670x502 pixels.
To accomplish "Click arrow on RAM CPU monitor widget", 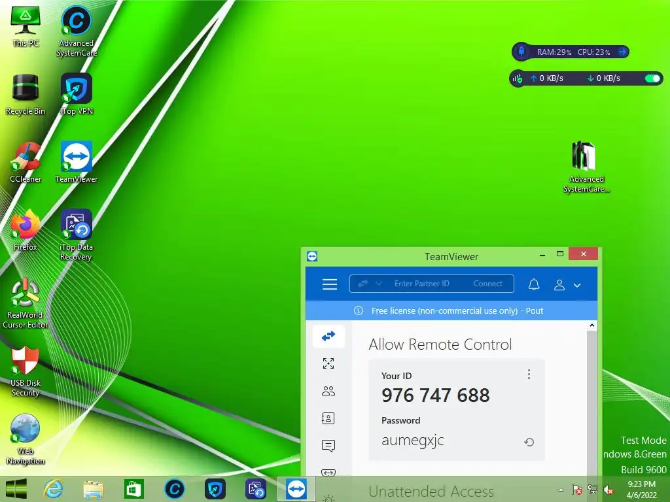I will click(623, 52).
